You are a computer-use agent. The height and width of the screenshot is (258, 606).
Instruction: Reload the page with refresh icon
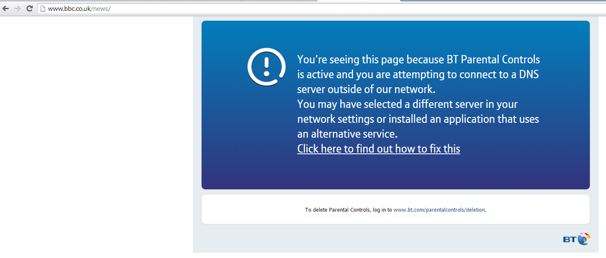pos(29,8)
